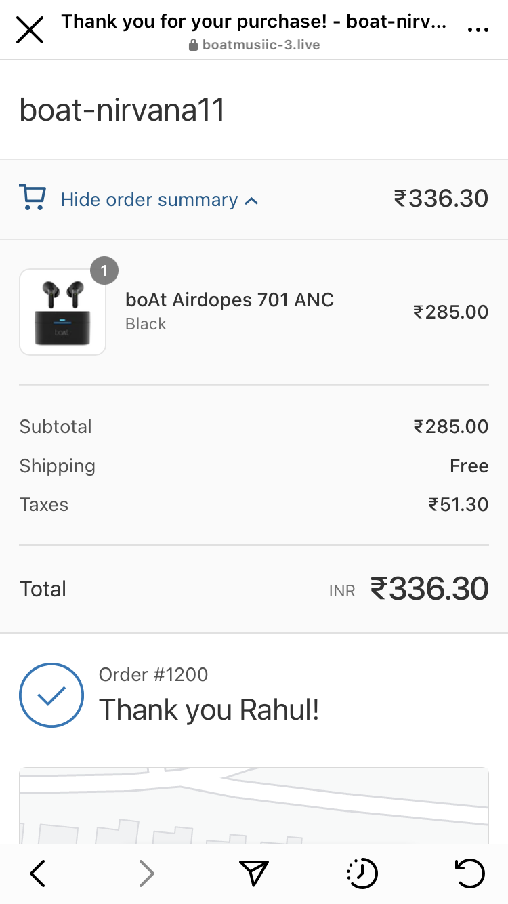Click the map preview below the thank-you message

254,805
